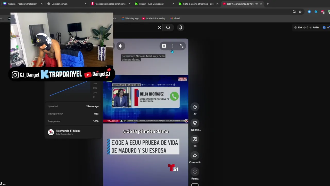Click the YouTube search magnifier button
Screen dimensions: 330x186
point(168,28)
